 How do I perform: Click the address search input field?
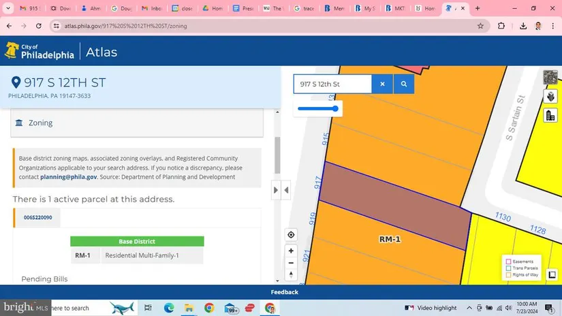[332, 84]
